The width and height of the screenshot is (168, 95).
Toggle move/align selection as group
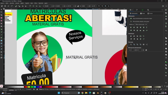point(131,21)
